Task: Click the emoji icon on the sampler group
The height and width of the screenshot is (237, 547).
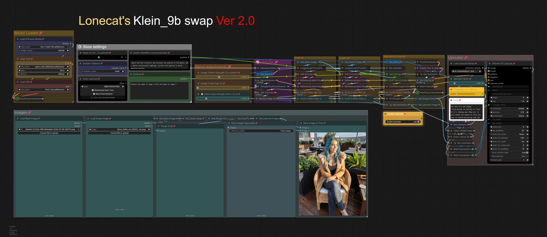Action: 258,62
